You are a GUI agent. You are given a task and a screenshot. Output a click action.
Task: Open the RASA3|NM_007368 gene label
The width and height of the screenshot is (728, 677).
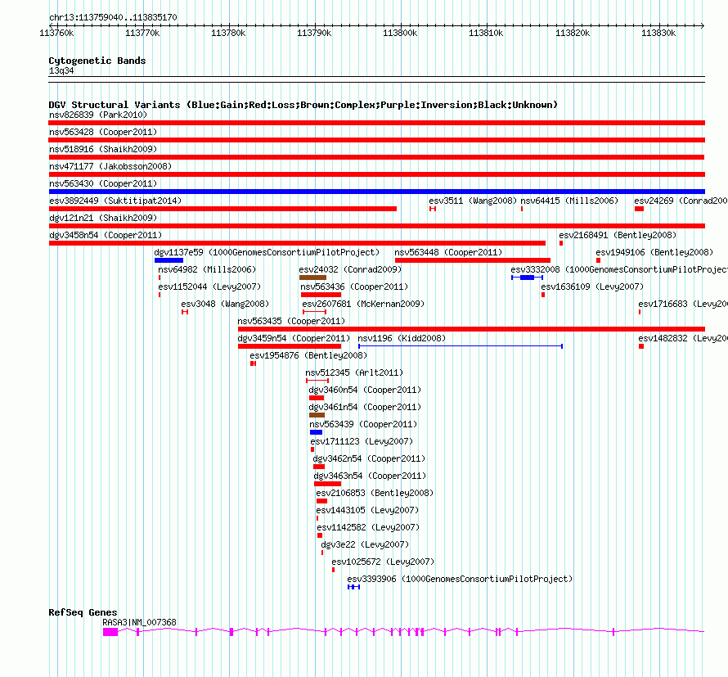click(139, 622)
